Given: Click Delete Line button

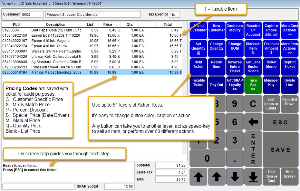Looking at the screenshot, I should 289,85.
